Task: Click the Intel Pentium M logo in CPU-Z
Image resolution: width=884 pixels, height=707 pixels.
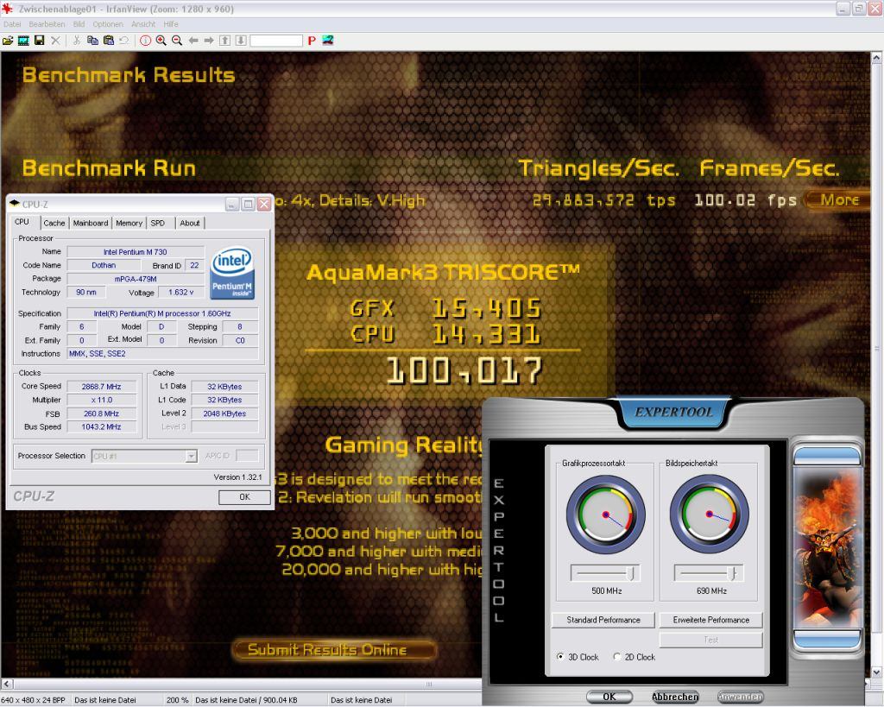Action: [232, 273]
